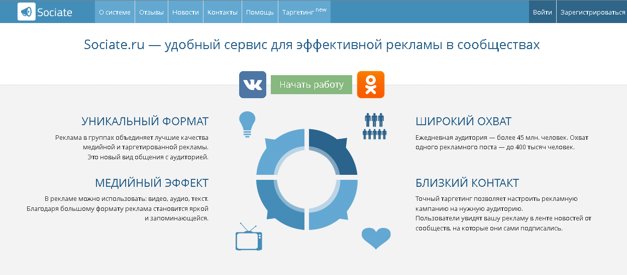
Task: Navigate to "Контакты"
Action: [222, 12]
